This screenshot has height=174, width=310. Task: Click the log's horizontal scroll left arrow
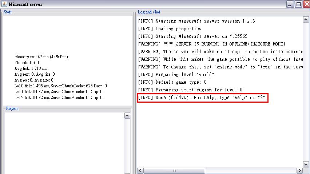(x=140, y=170)
